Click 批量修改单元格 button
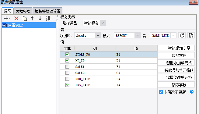Viewport: 199px width, 114px height. tap(176, 77)
